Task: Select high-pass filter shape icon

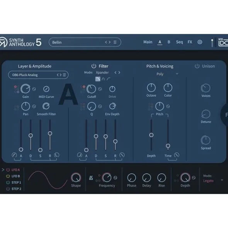Action: (x=108, y=79)
